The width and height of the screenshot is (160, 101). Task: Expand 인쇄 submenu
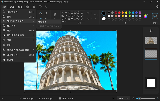coord(18,40)
